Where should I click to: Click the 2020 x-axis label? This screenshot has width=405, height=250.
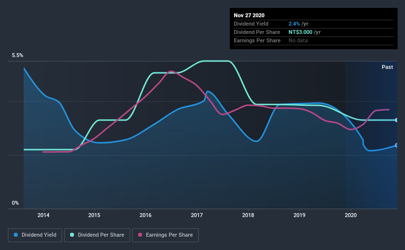point(351,215)
